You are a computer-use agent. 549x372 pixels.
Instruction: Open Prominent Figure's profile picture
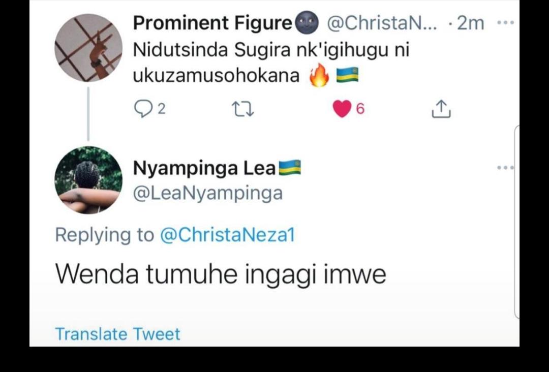pyautogui.click(x=88, y=47)
